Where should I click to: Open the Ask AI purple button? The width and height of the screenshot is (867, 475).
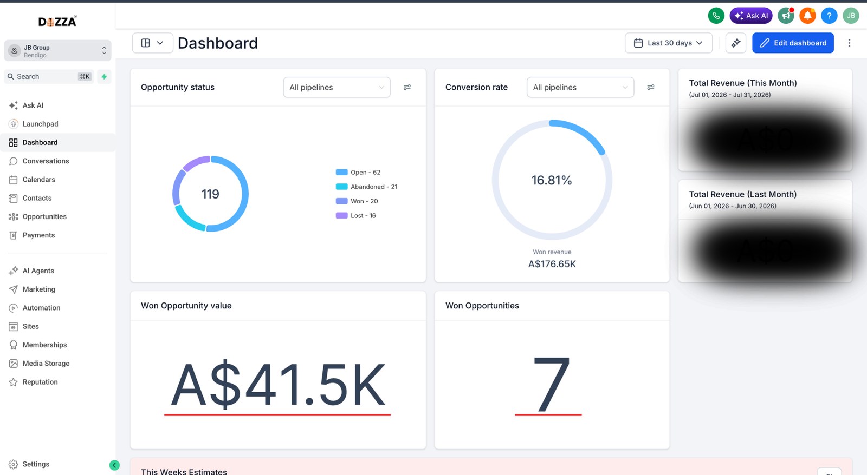point(751,16)
